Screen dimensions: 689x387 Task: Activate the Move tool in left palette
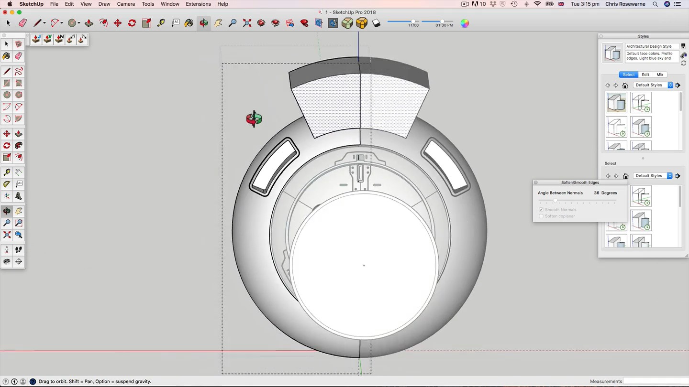[7, 134]
